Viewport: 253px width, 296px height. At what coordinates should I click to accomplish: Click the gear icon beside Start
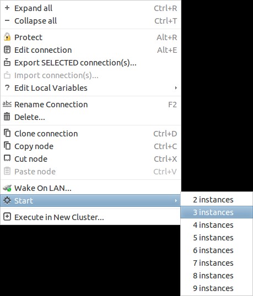coord(7,200)
